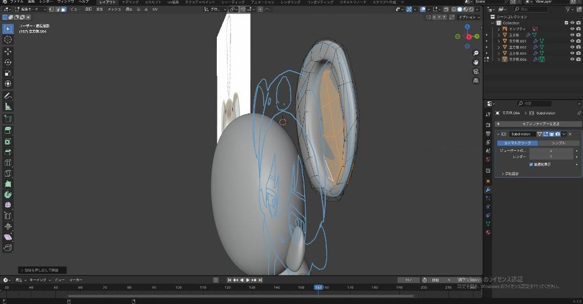The height and width of the screenshot is (304, 583).
Task: Toggle viewport visibility of the エンプティ object
Action: (x=572, y=28)
